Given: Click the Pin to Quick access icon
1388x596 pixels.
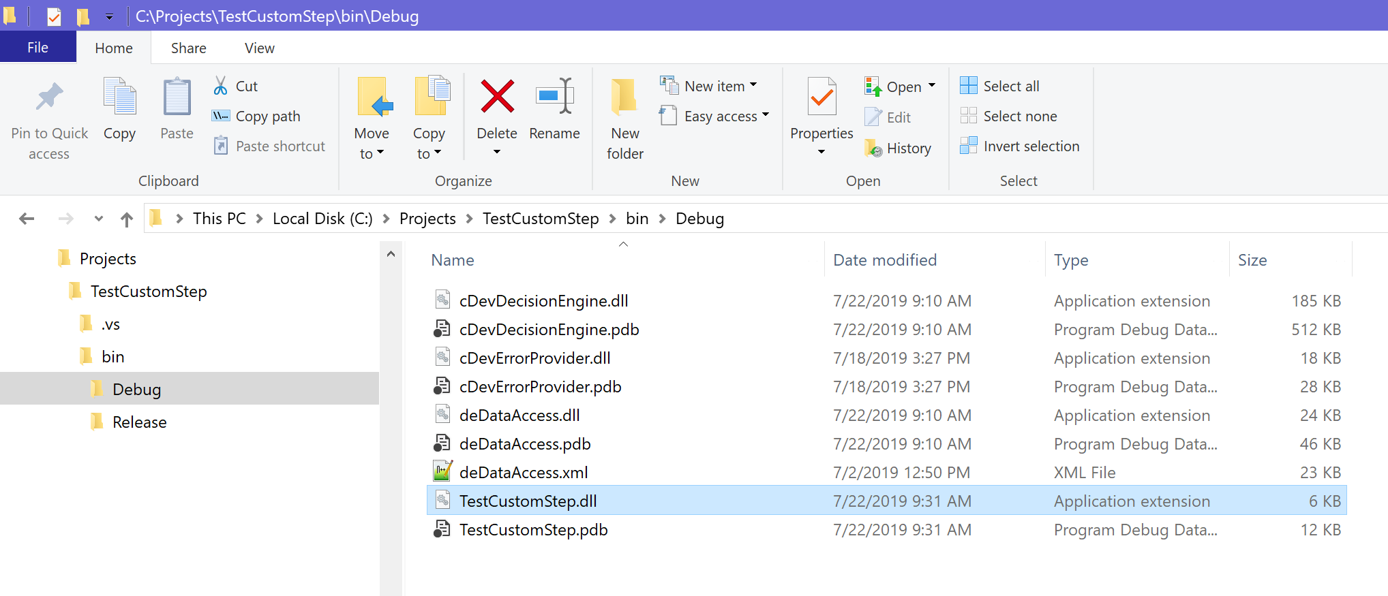Looking at the screenshot, I should (49, 97).
